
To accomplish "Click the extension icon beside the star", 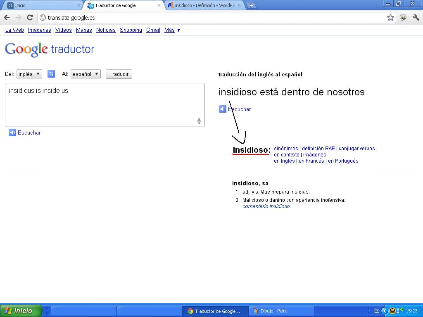I will tap(403, 18).
